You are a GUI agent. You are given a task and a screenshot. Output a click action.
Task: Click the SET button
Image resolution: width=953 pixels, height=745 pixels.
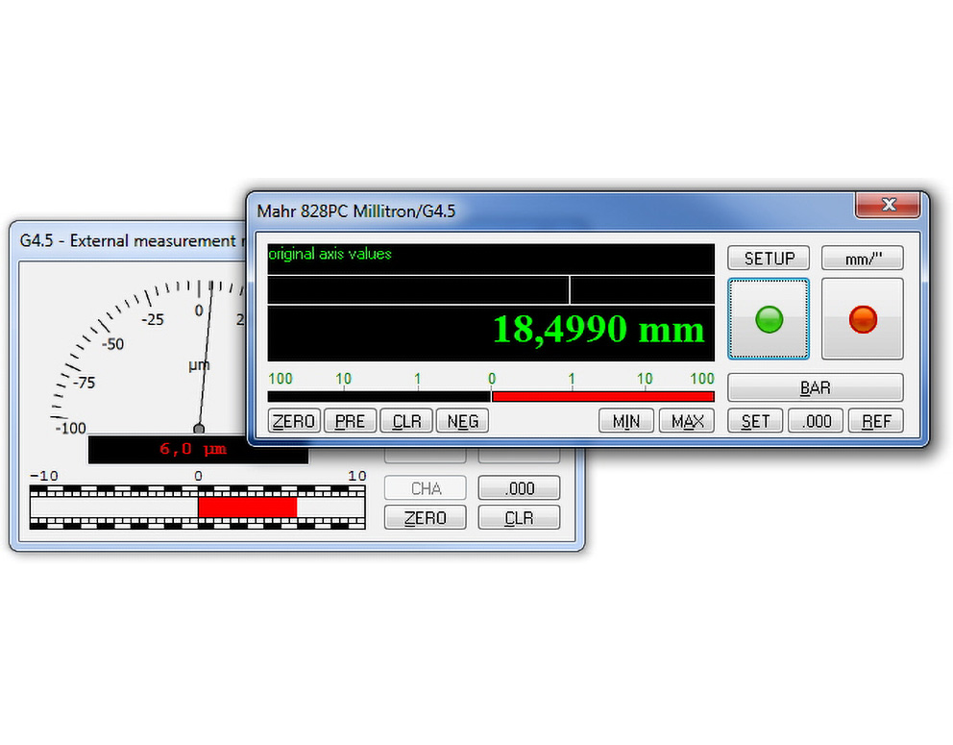(x=755, y=421)
